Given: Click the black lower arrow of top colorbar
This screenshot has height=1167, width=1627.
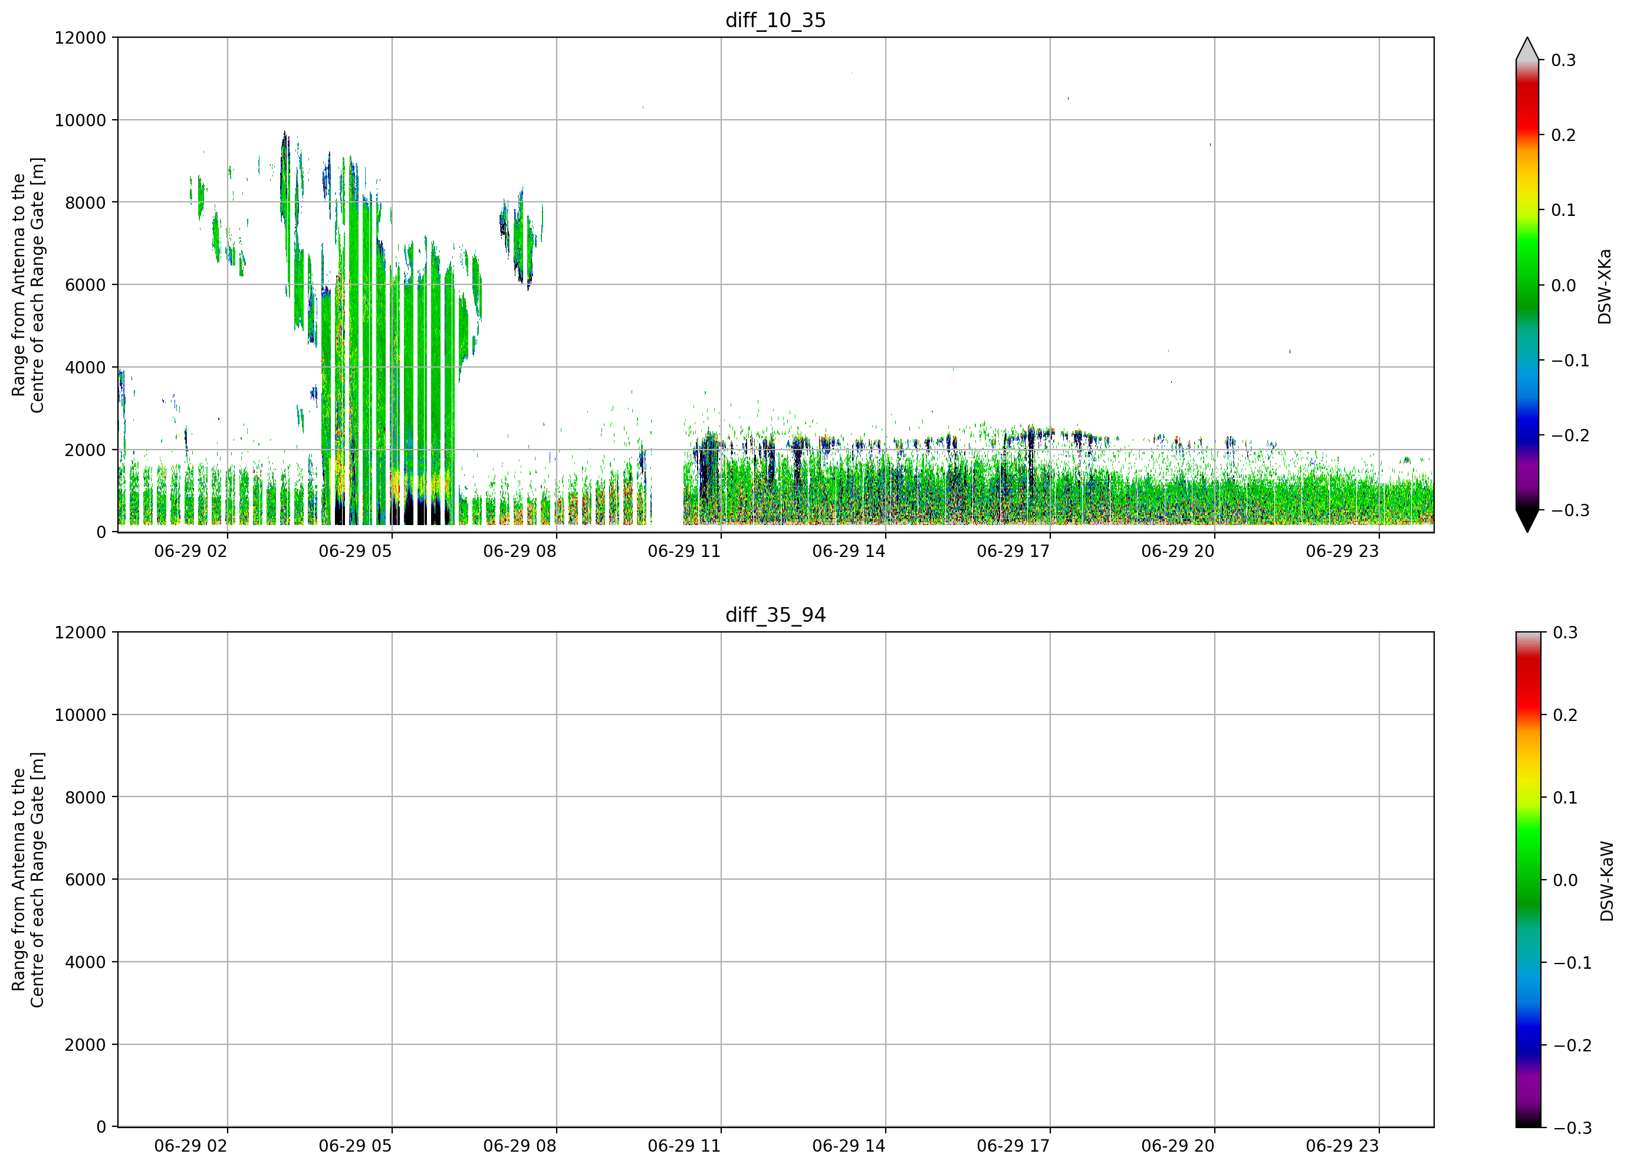Looking at the screenshot, I should 1527,520.
